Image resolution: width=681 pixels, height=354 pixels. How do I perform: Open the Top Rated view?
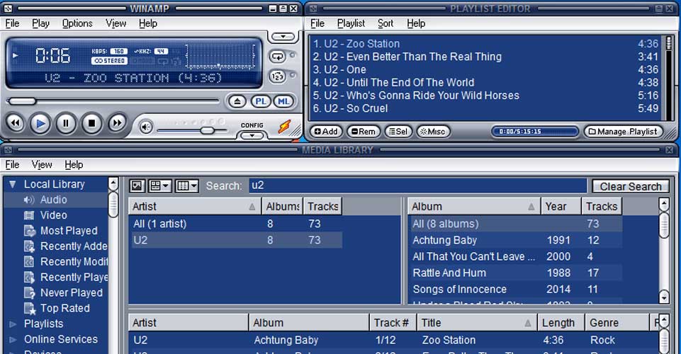[x=65, y=309]
